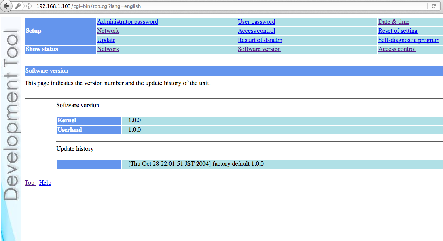Screen dimensions: 443x241
Task: Open User password link
Action: 256,22
